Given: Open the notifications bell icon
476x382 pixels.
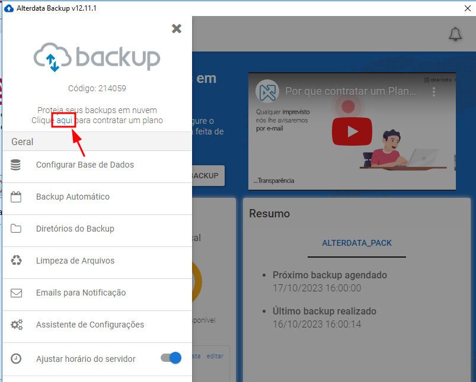Looking at the screenshot, I should coord(455,34).
